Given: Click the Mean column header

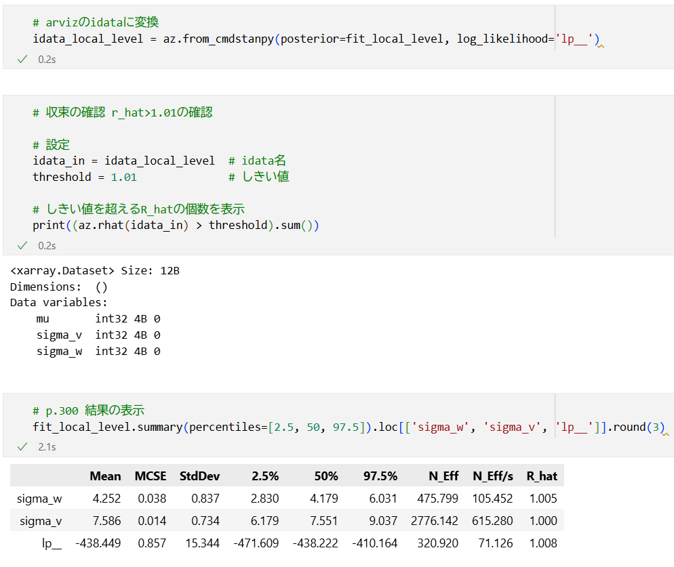Looking at the screenshot, I should [x=105, y=476].
